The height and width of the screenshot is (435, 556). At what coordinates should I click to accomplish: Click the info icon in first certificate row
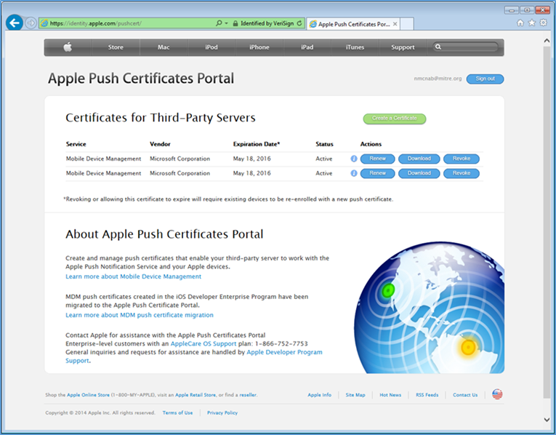coord(353,159)
